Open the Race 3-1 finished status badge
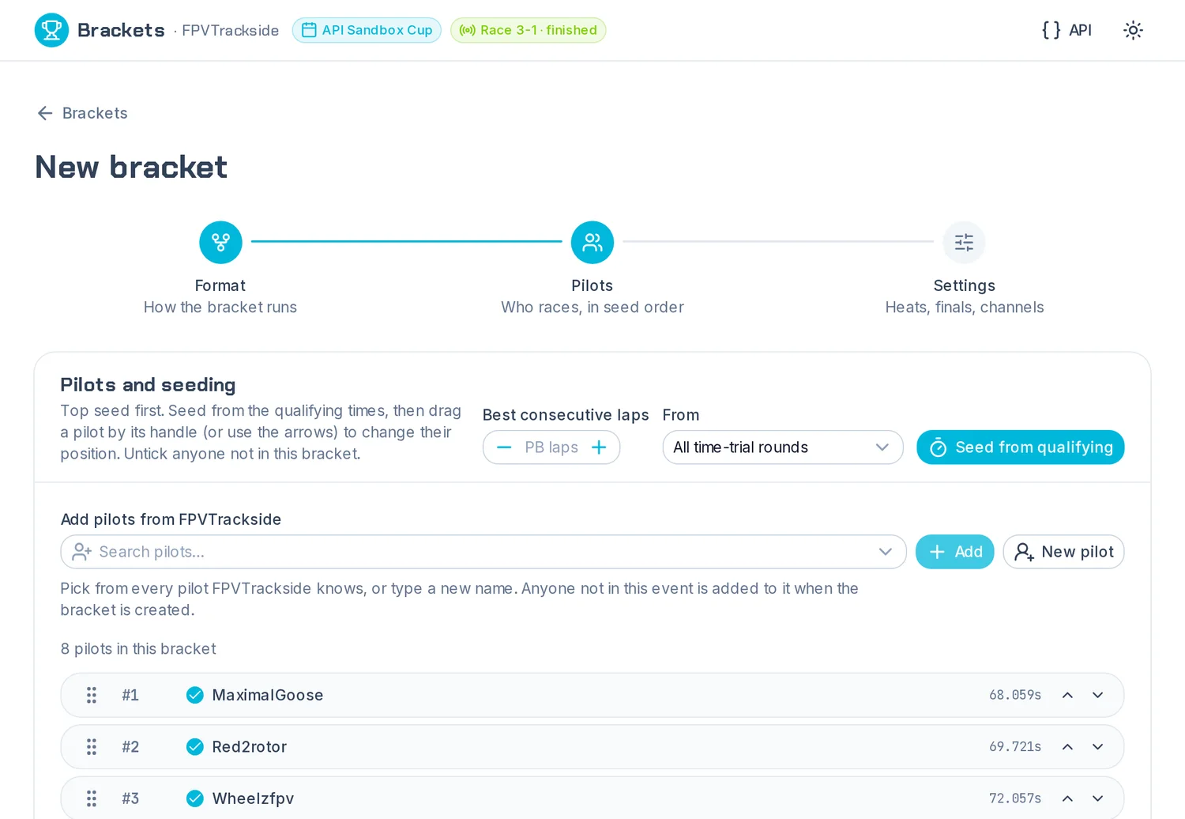This screenshot has width=1185, height=819. click(x=528, y=30)
